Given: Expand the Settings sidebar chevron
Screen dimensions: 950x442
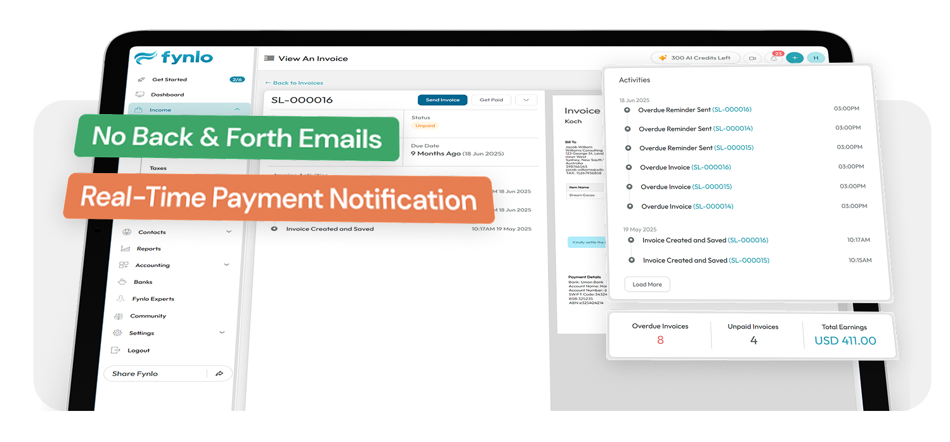Looking at the screenshot, I should click(222, 332).
